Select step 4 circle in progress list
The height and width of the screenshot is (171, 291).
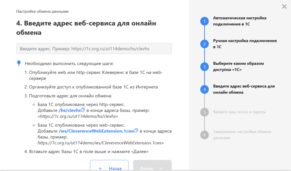click(205, 89)
